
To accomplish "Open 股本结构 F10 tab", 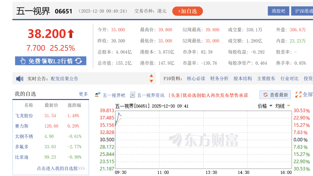I will tap(243, 78).
